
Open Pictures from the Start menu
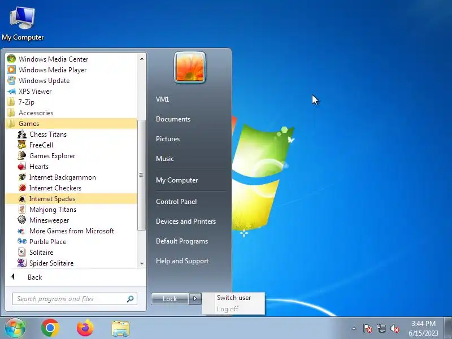[168, 139]
